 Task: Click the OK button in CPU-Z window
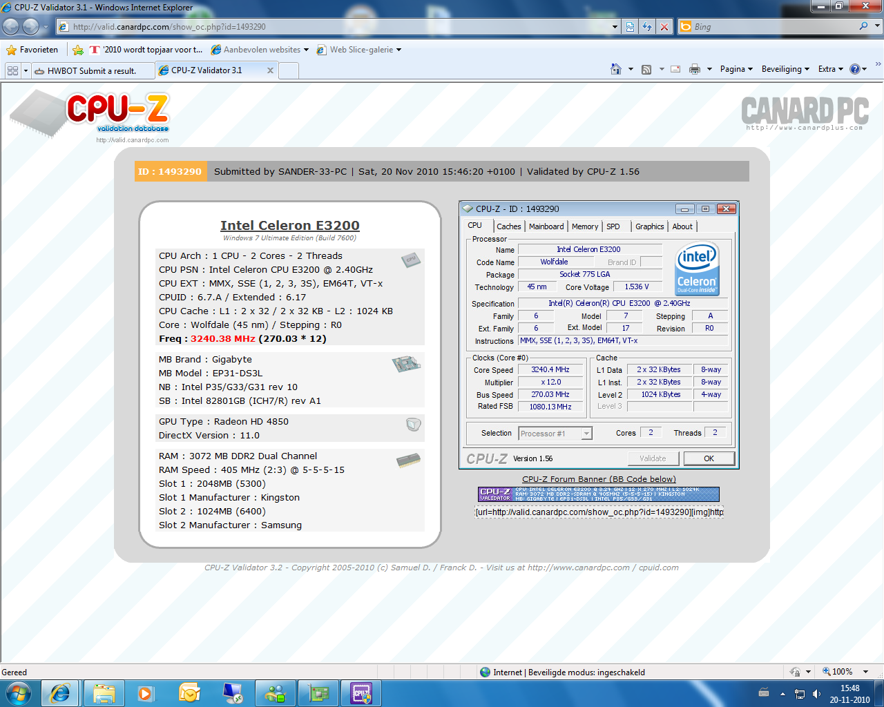pos(709,458)
